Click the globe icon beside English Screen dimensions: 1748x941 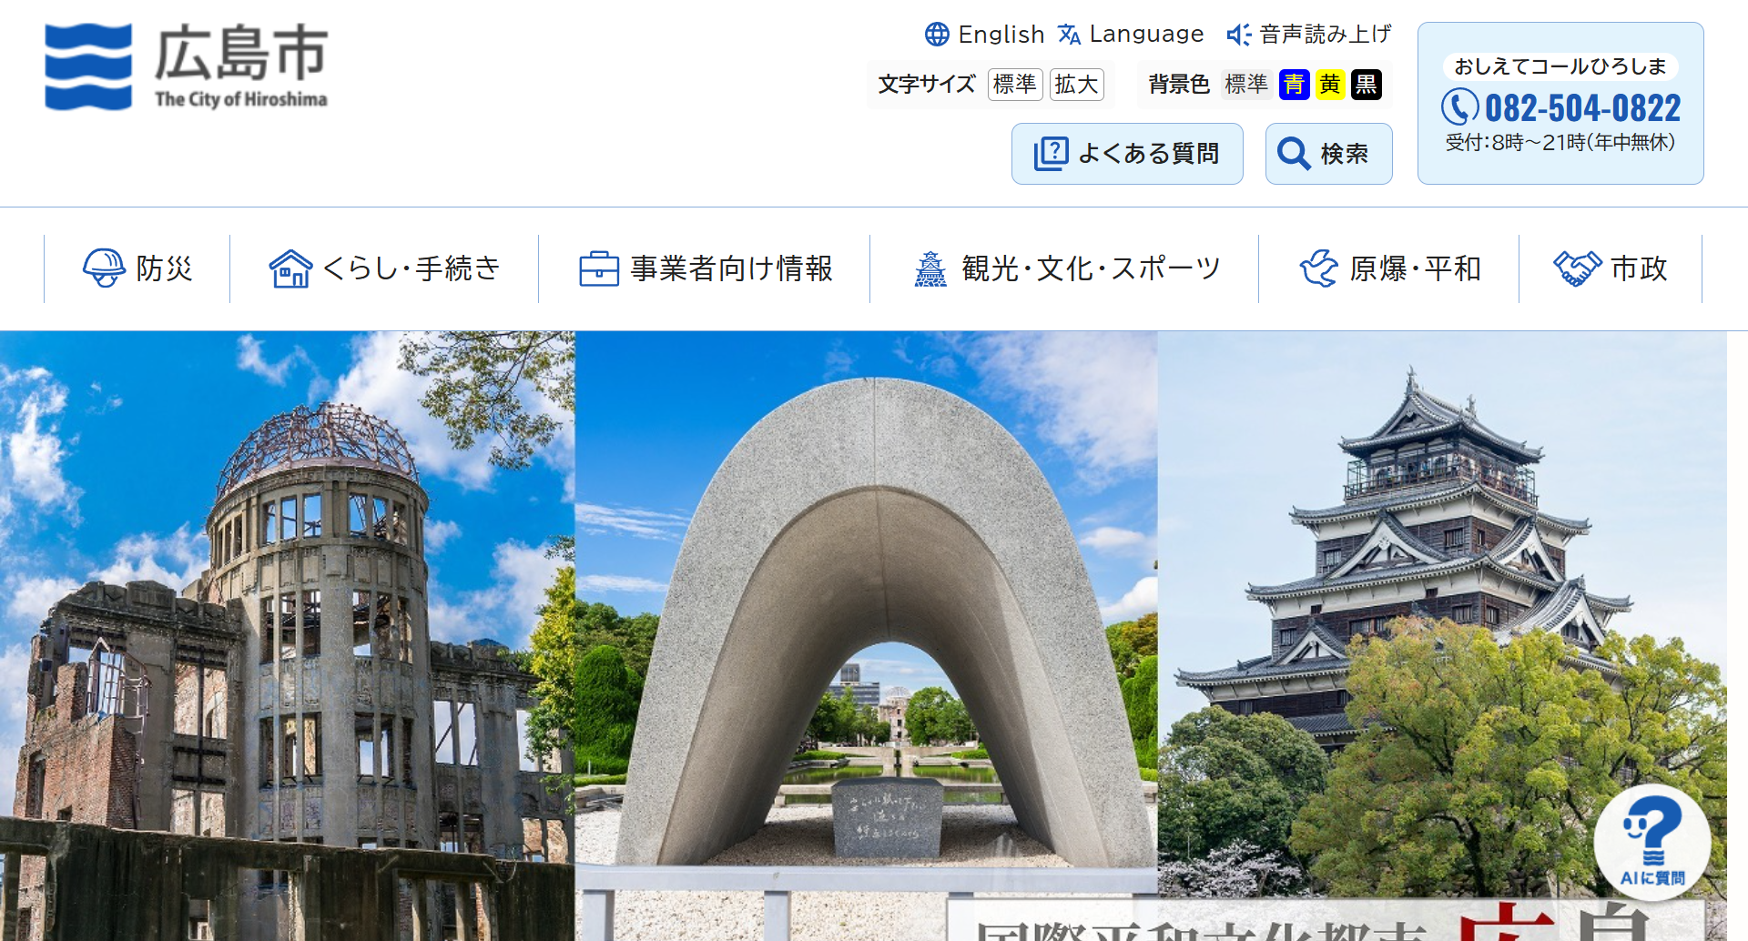[937, 35]
